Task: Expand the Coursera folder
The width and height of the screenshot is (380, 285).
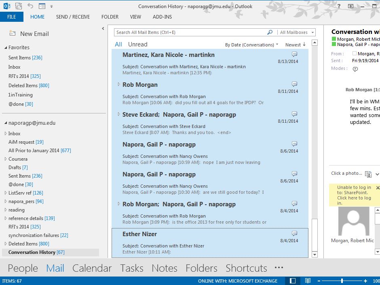Action: (x=6, y=159)
